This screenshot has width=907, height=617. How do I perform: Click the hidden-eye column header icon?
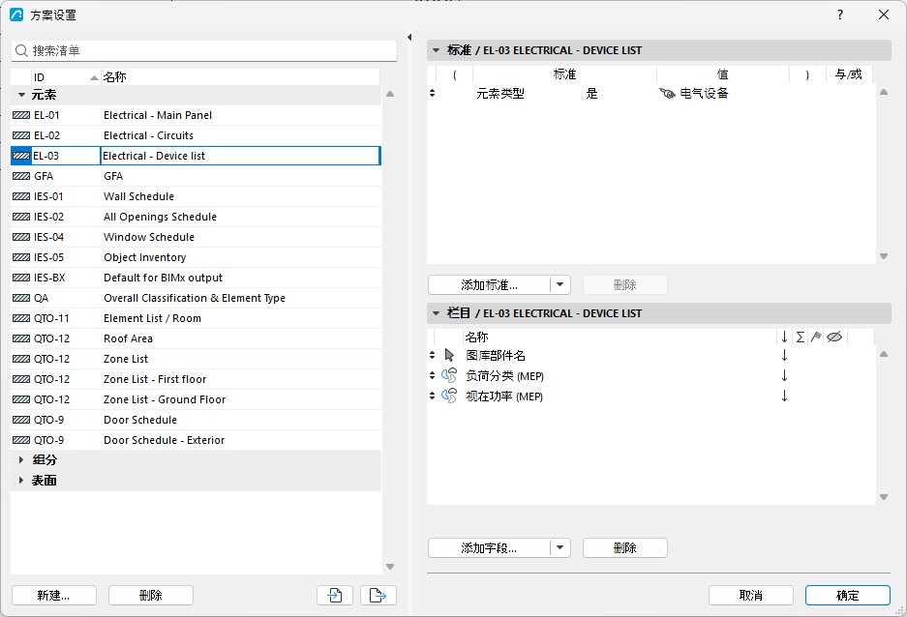tap(834, 337)
